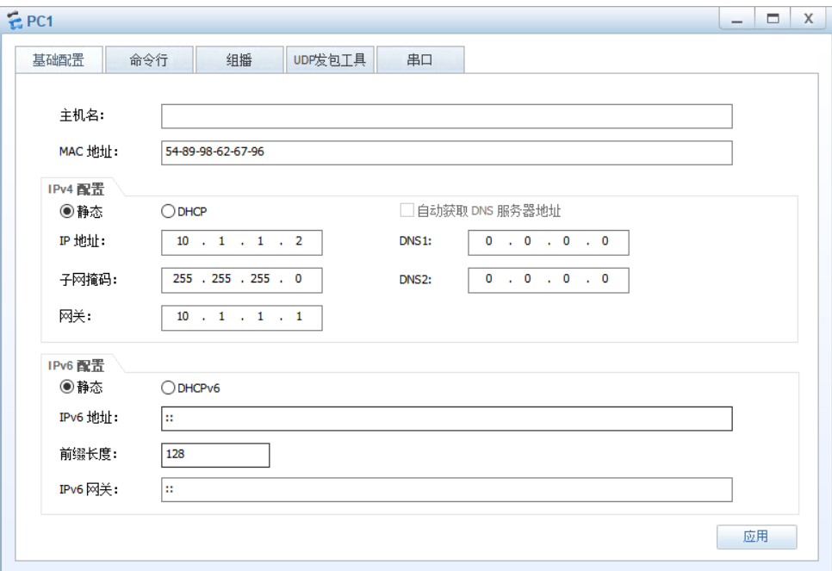Click the 子网掩码 label text
This screenshot has height=571, width=832.
pyautogui.click(x=88, y=279)
